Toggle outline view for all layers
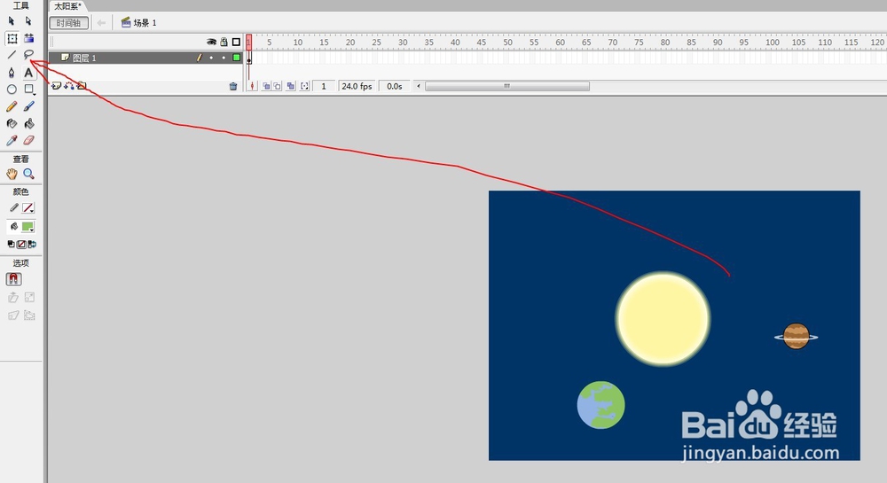The image size is (887, 483). pyautogui.click(x=236, y=42)
